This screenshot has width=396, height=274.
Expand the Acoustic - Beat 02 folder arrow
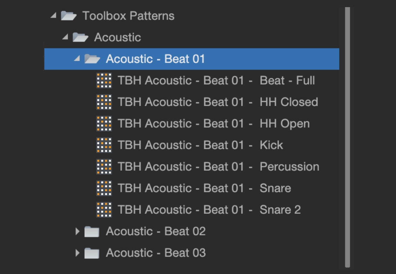(x=77, y=231)
